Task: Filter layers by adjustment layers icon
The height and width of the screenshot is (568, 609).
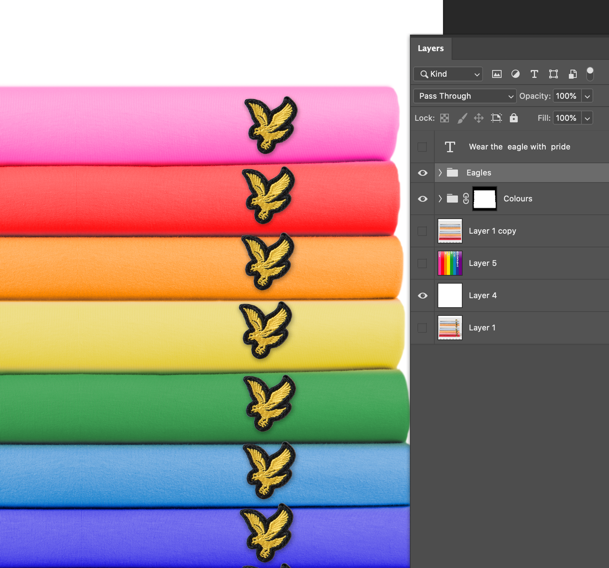Action: (x=515, y=74)
